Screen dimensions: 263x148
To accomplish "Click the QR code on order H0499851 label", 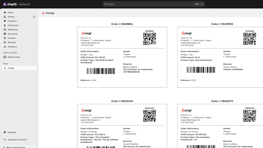I will pyautogui.click(x=150, y=39).
